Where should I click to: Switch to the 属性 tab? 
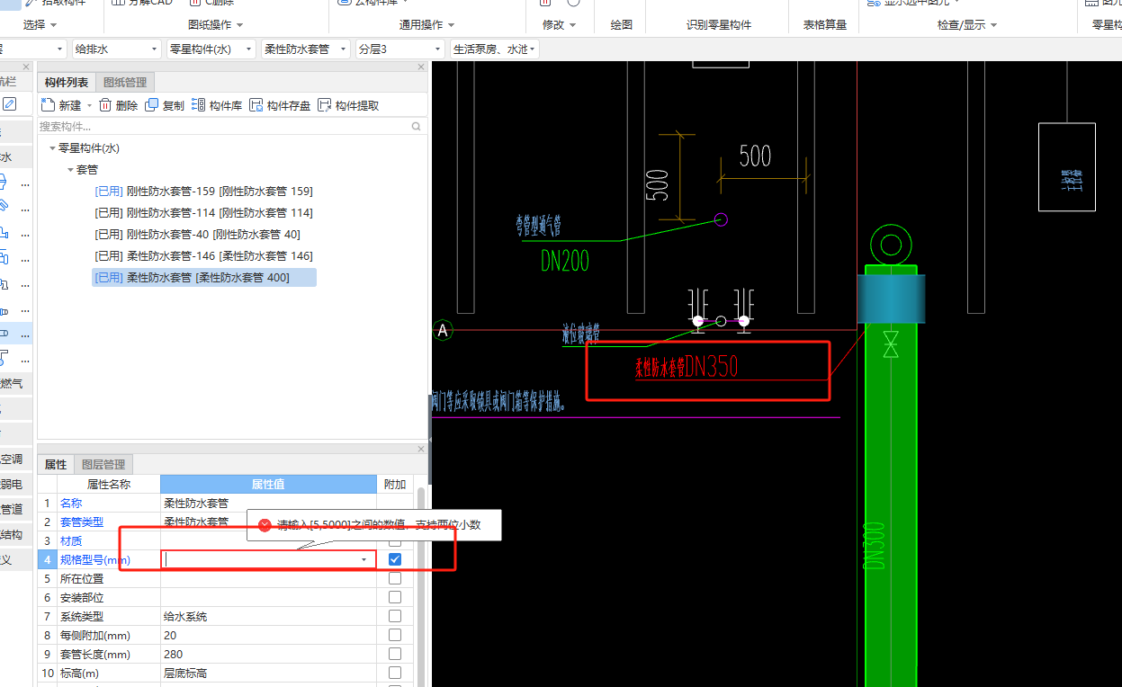coord(56,465)
